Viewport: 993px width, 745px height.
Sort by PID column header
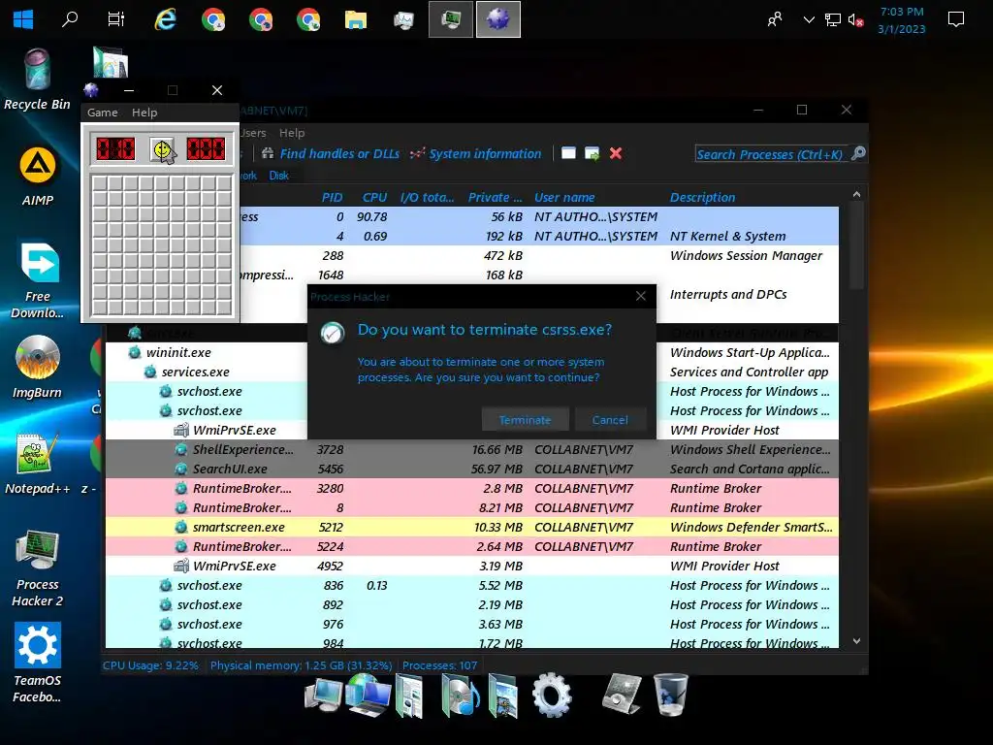[x=332, y=197]
